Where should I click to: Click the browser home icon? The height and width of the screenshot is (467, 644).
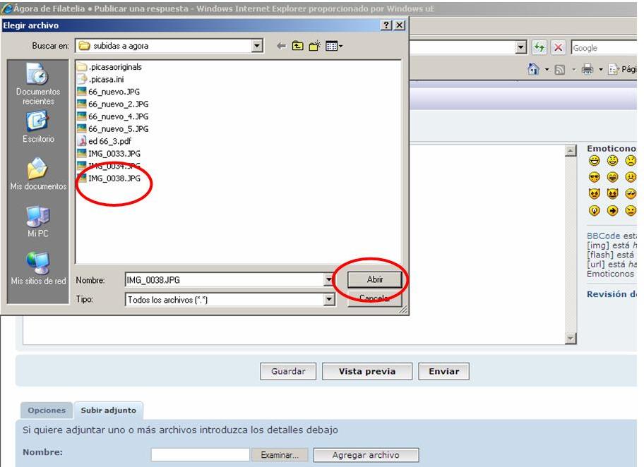534,69
